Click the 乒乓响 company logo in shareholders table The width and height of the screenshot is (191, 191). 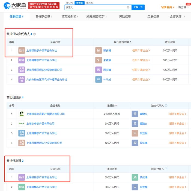click(x=22, y=114)
